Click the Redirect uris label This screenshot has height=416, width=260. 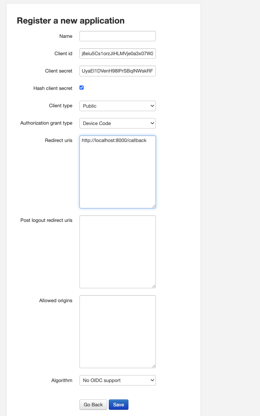[x=59, y=140]
